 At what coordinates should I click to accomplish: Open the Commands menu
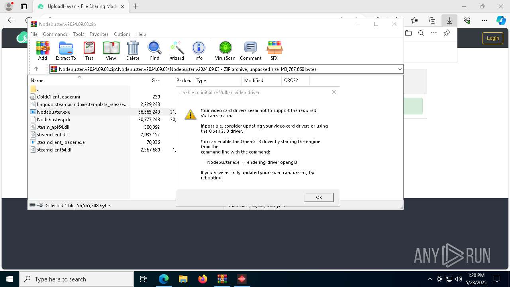tap(55, 34)
